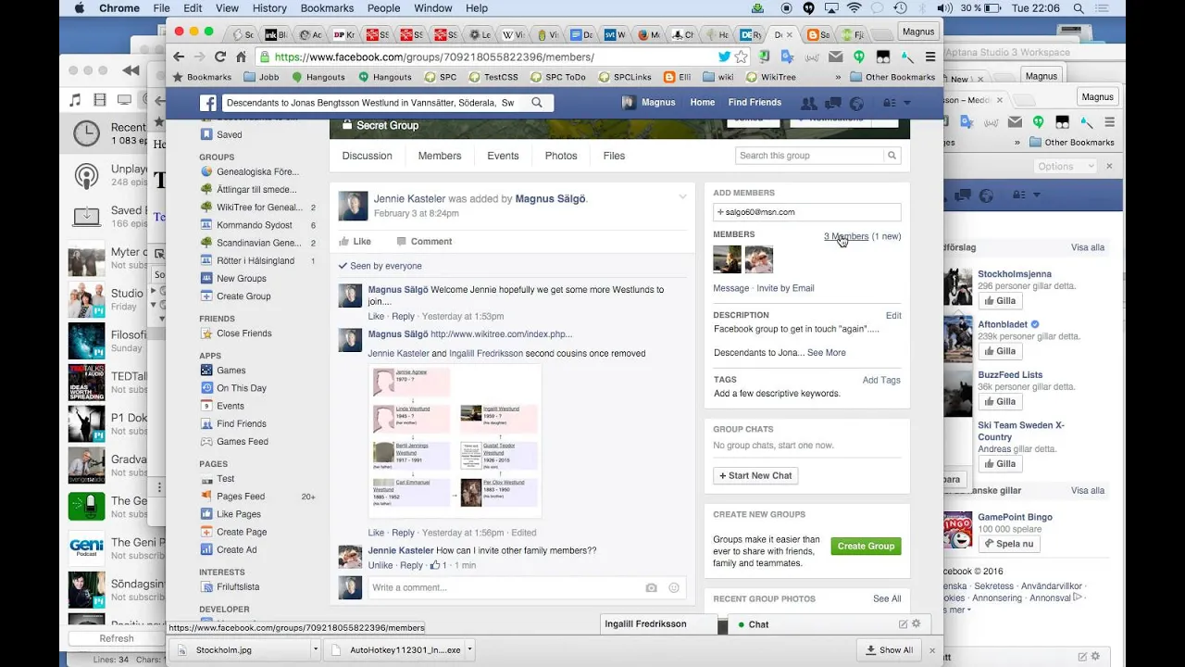
Task: Click the Twitter bird icon in address bar
Action: click(x=724, y=57)
